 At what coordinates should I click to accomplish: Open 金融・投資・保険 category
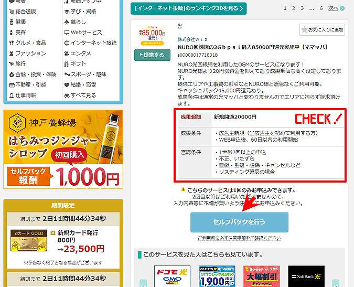(x=36, y=75)
